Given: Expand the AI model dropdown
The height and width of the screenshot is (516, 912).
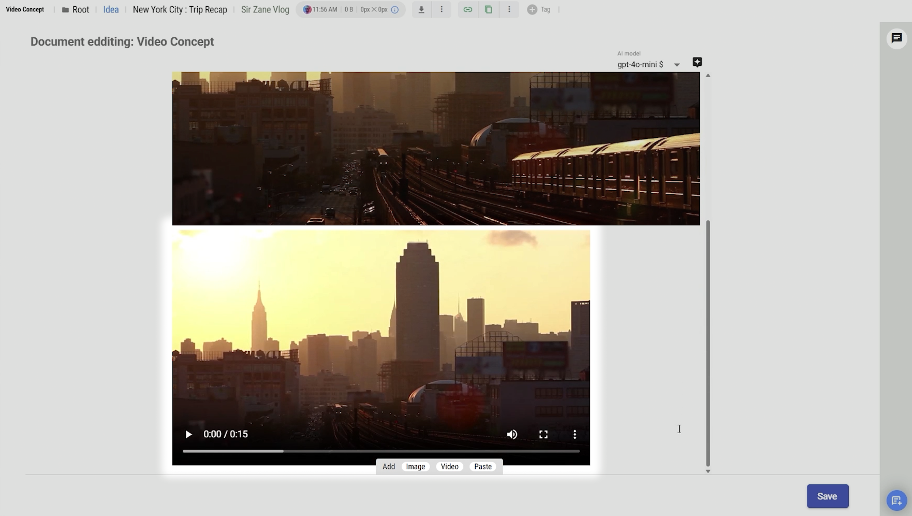Looking at the screenshot, I should 676,65.
